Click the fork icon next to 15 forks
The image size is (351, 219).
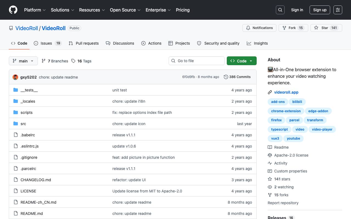point(270,195)
